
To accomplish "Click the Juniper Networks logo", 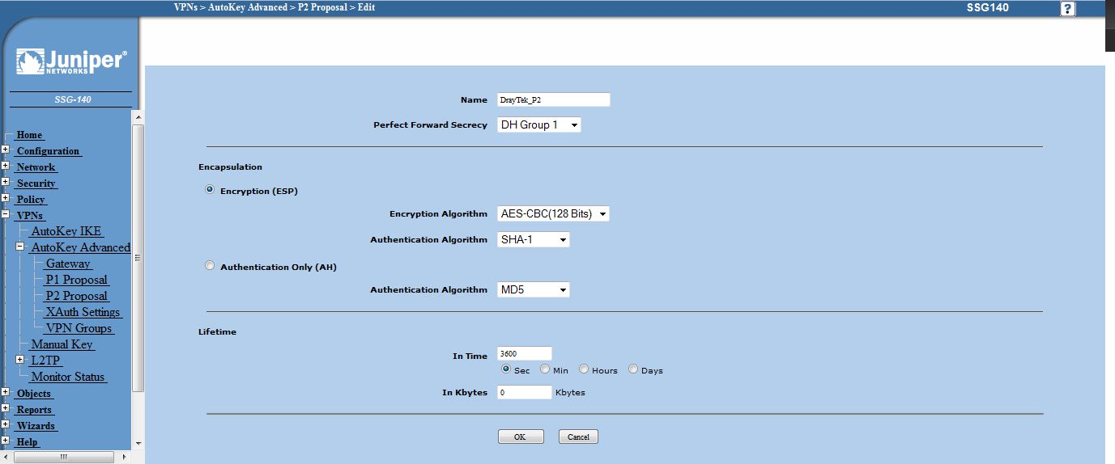I will coord(71,62).
